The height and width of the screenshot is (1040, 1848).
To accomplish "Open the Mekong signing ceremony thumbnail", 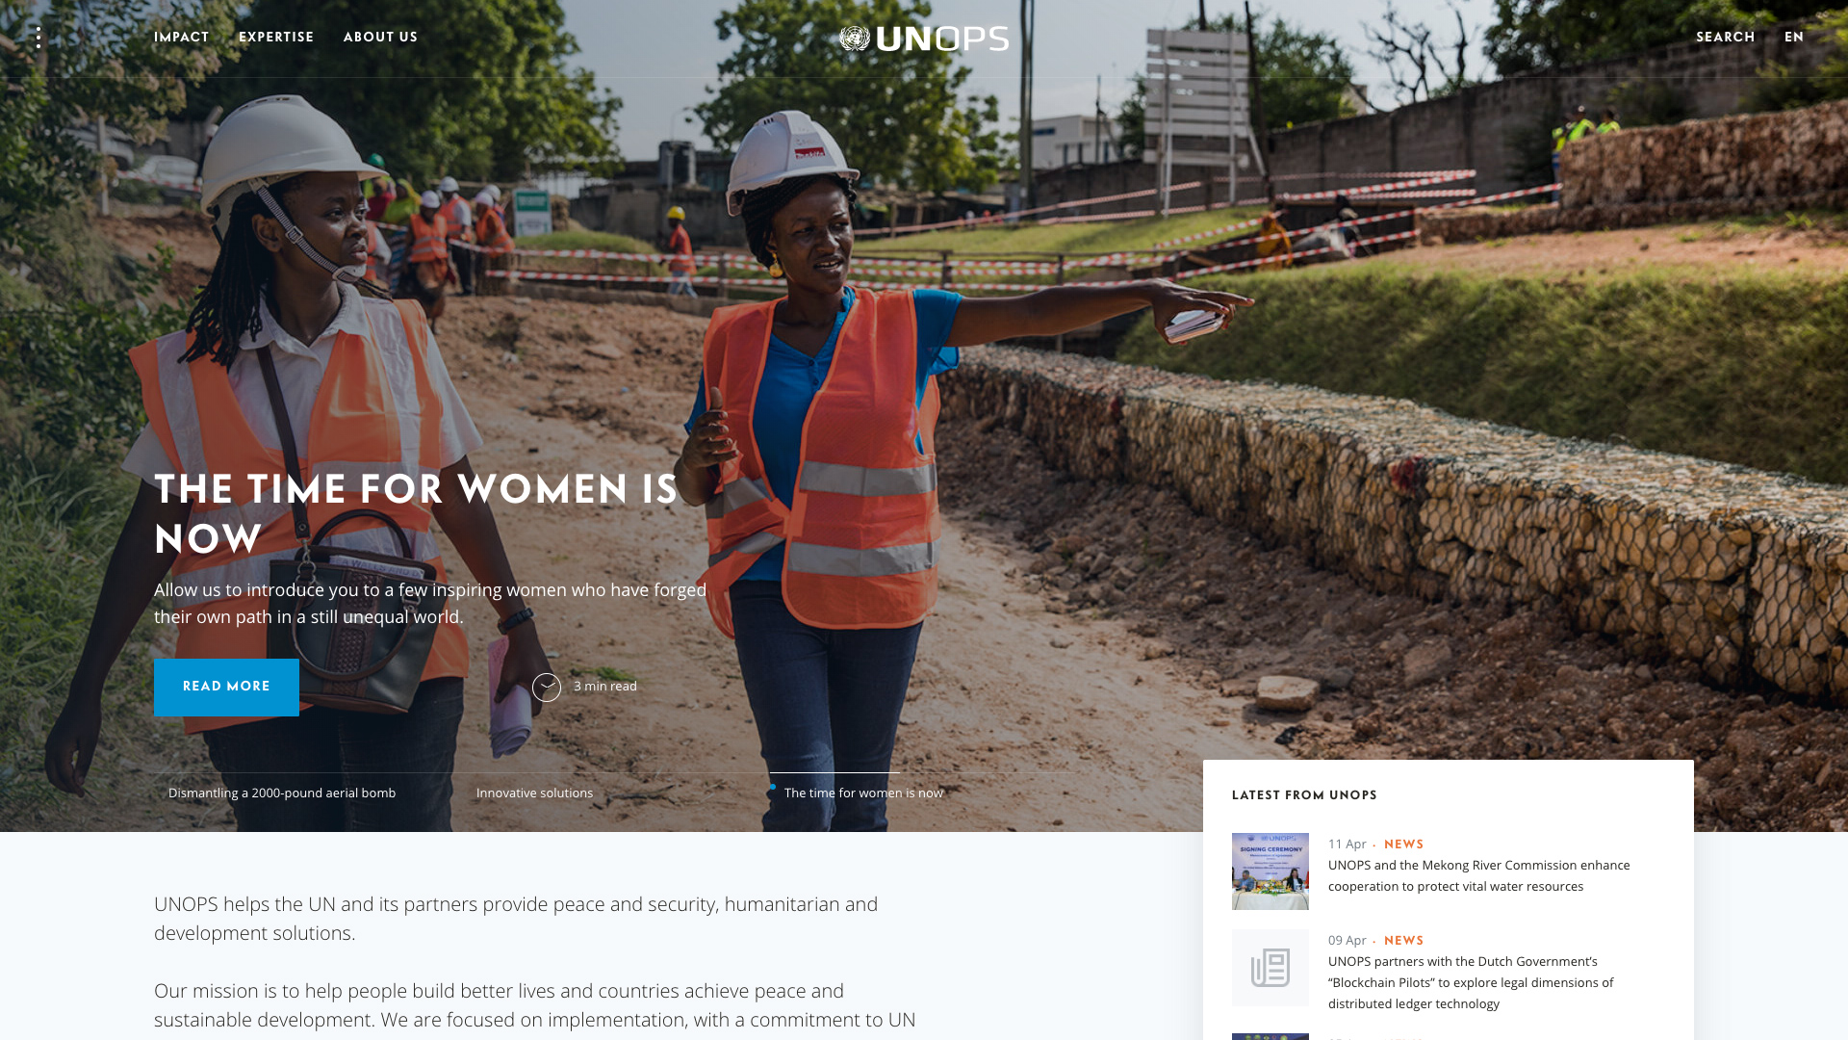I will 1270,871.
